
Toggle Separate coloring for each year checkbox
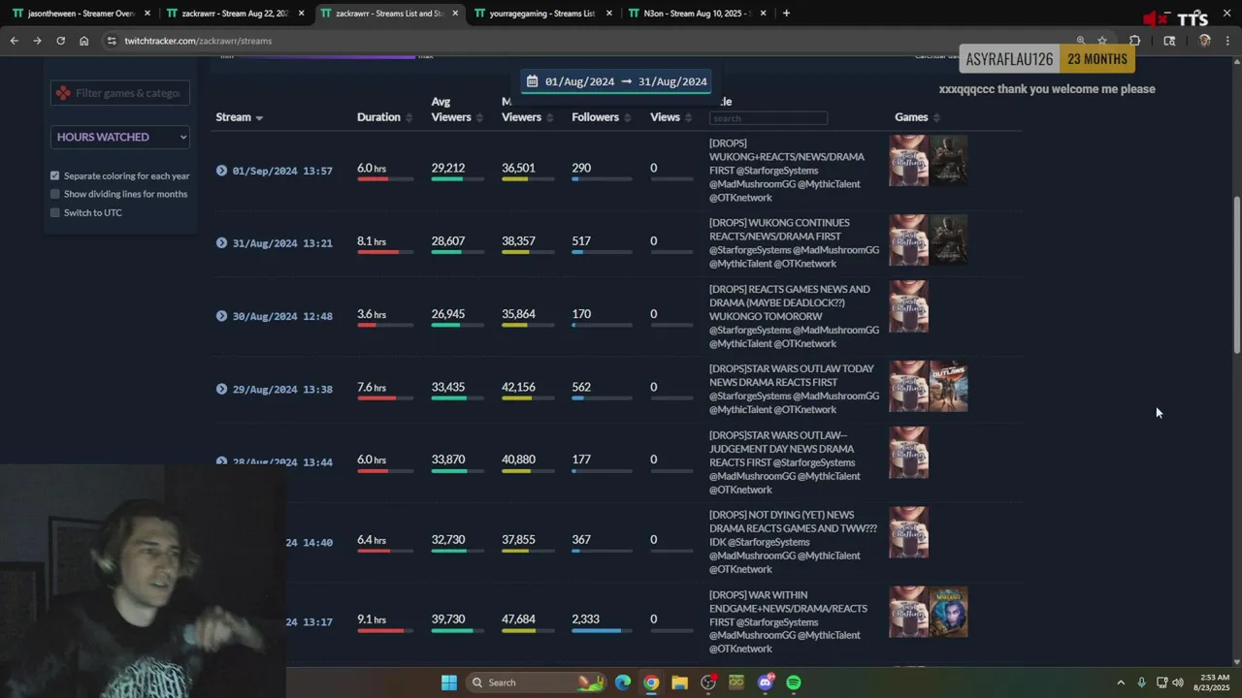coord(55,175)
